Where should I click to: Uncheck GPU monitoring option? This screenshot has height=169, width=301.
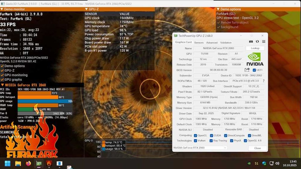pos(2,75)
